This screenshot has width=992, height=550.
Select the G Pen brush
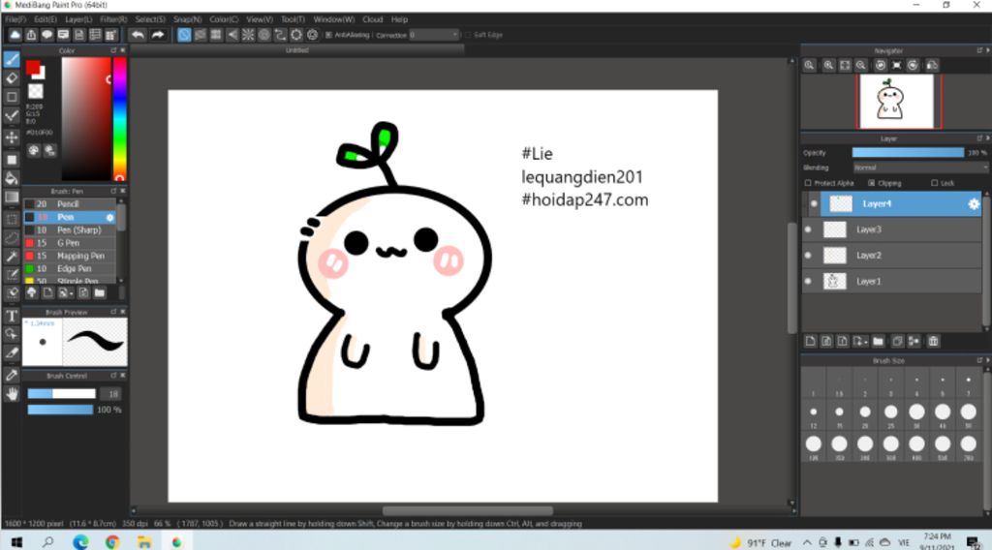pos(70,243)
